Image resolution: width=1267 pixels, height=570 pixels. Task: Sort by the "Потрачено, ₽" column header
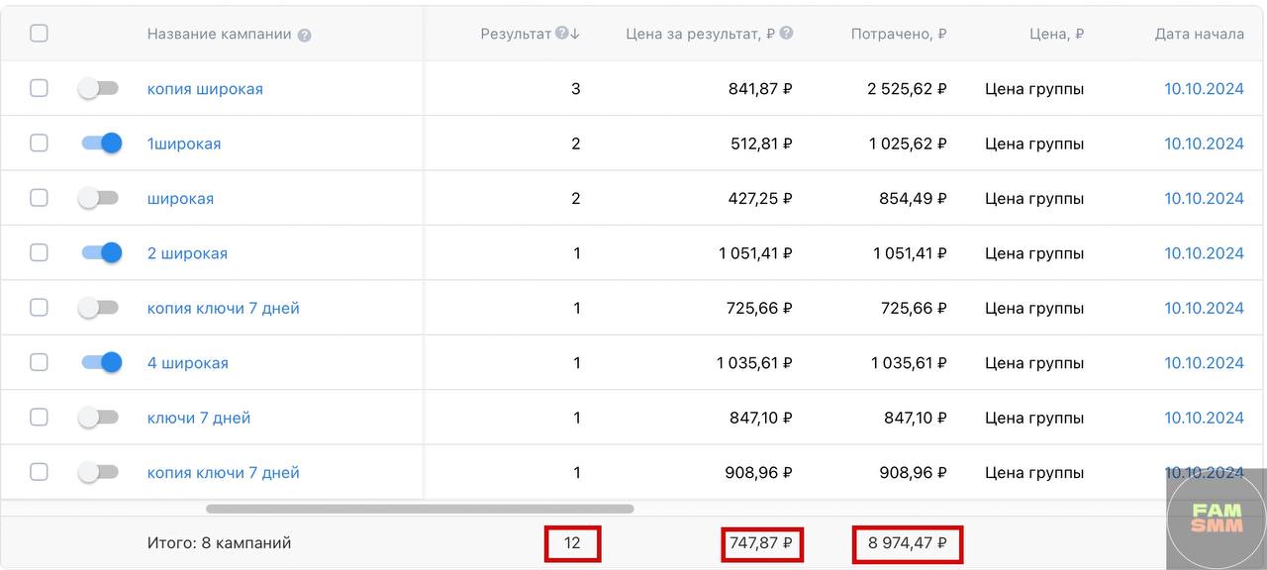coord(898,34)
